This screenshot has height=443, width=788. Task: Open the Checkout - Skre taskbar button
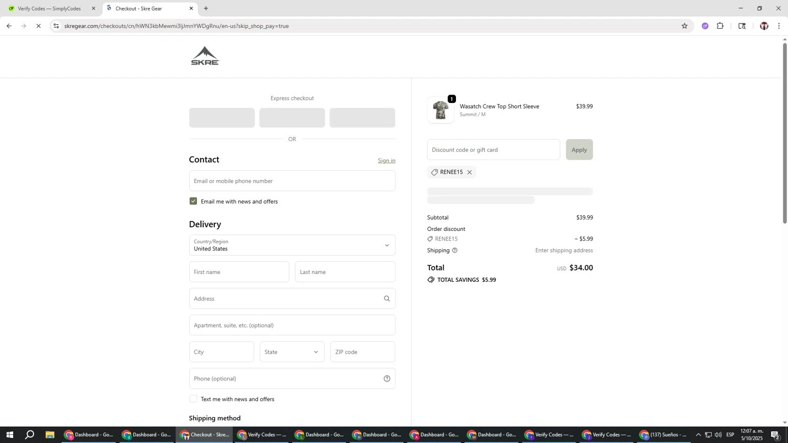204,435
